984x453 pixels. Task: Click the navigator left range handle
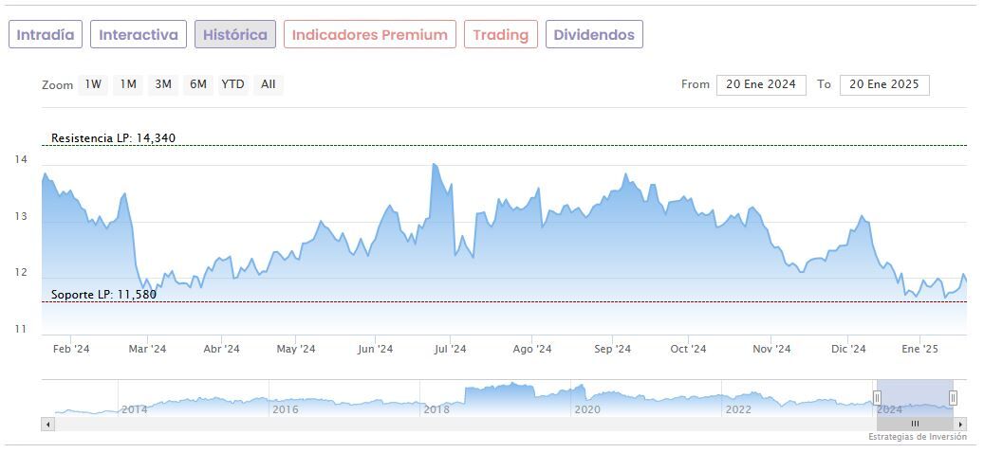(x=877, y=397)
